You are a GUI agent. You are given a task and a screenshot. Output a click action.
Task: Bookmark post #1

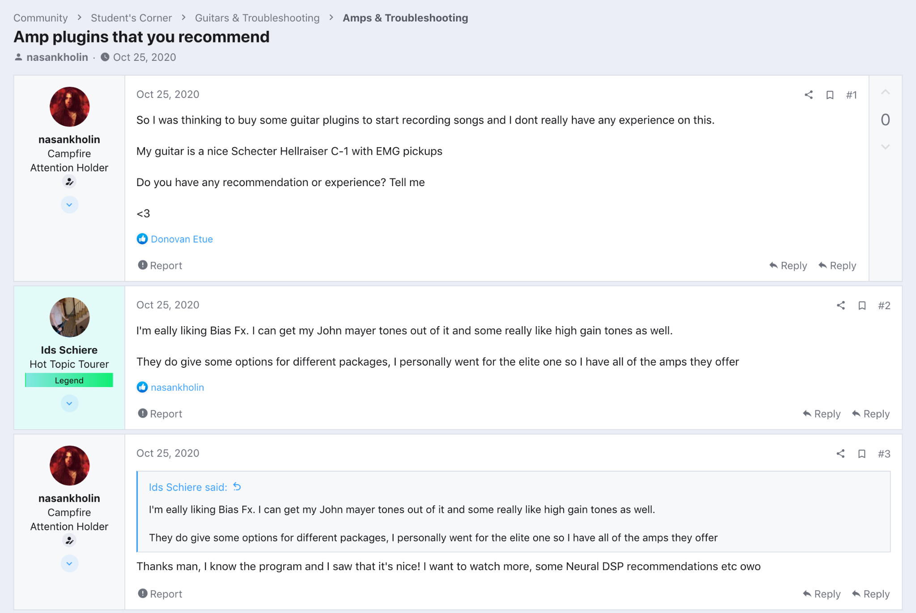click(830, 95)
